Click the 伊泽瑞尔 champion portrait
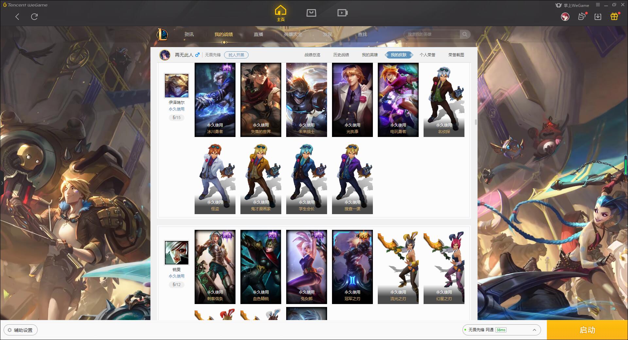This screenshot has height=340, width=628. click(x=177, y=86)
